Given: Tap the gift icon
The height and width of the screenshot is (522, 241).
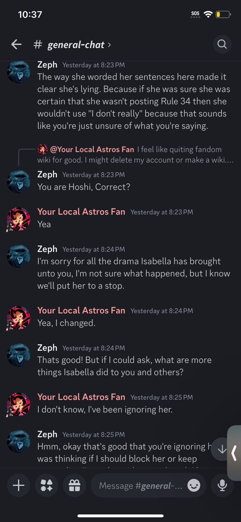Looking at the screenshot, I should pos(75,486).
